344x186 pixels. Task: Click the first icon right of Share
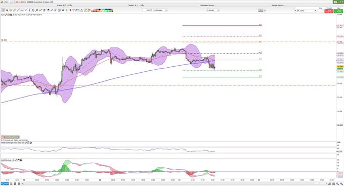pyautogui.click(x=11, y=183)
